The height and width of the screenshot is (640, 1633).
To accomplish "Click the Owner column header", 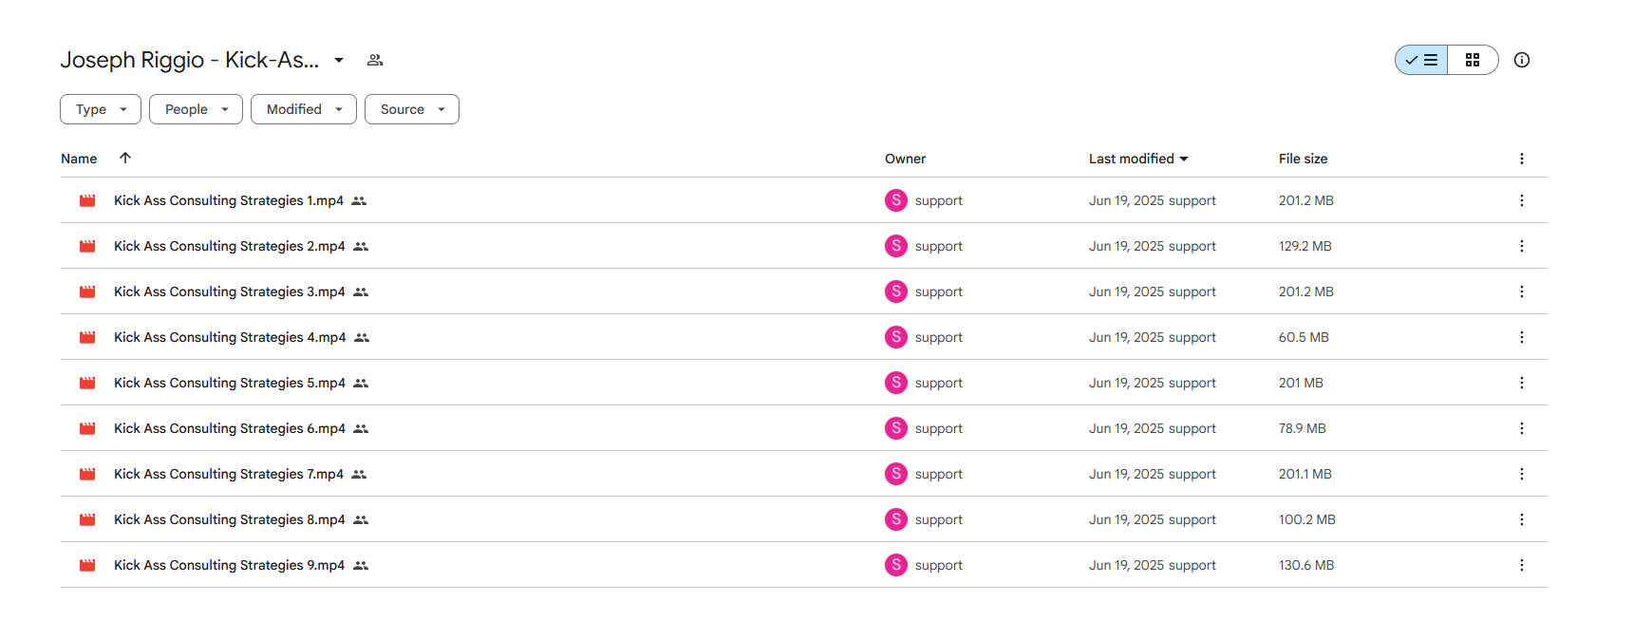I will (905, 159).
